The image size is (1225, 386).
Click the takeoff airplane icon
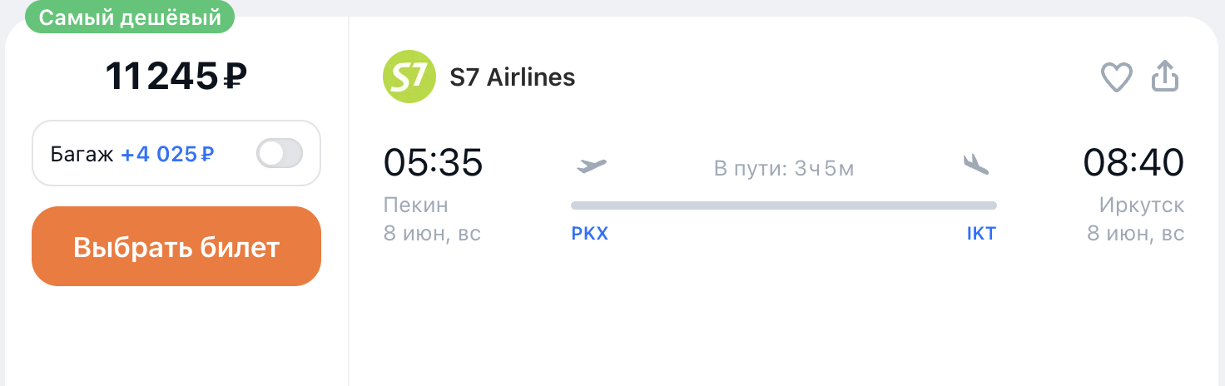[592, 166]
